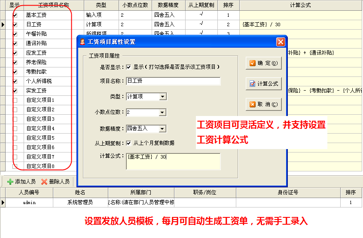This screenshot has width=363, height=238.
Task: Click the dialog title bar avatar icon
Action: tap(82, 42)
